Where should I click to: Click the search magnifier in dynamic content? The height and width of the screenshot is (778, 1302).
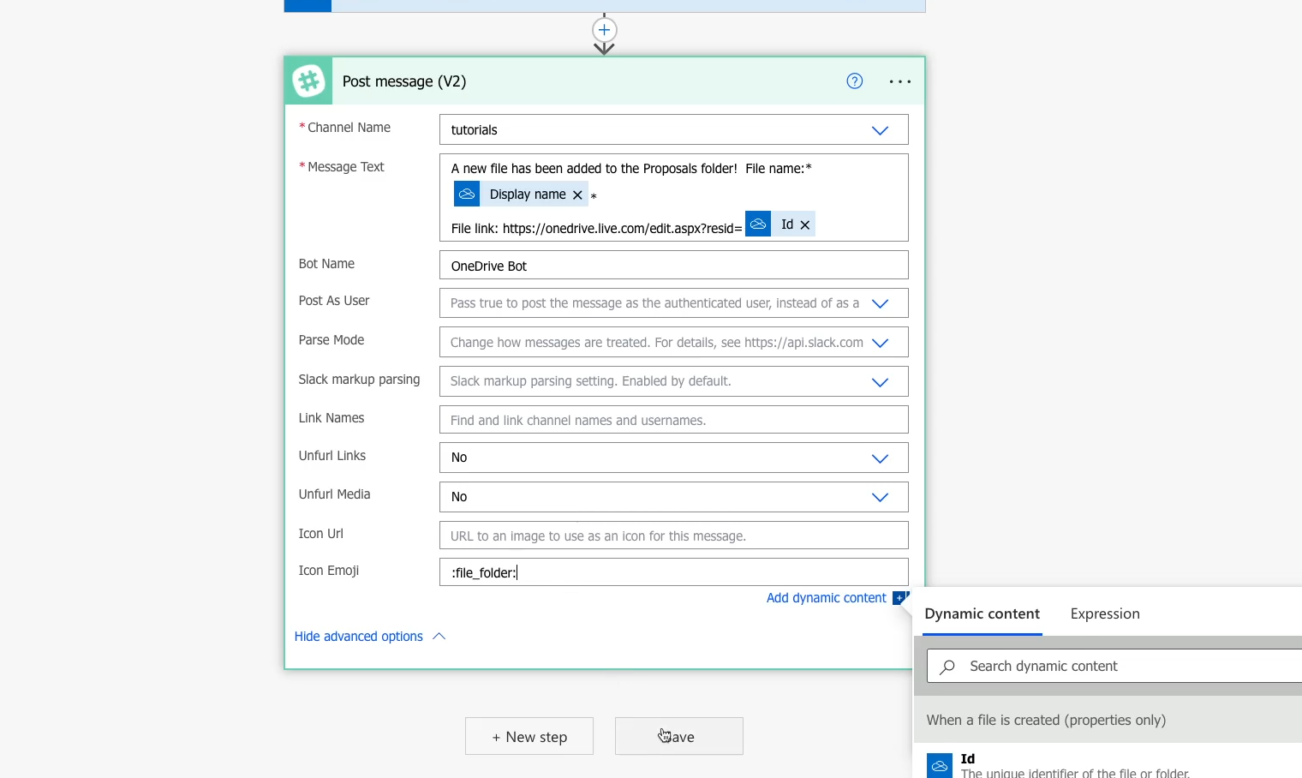click(947, 667)
